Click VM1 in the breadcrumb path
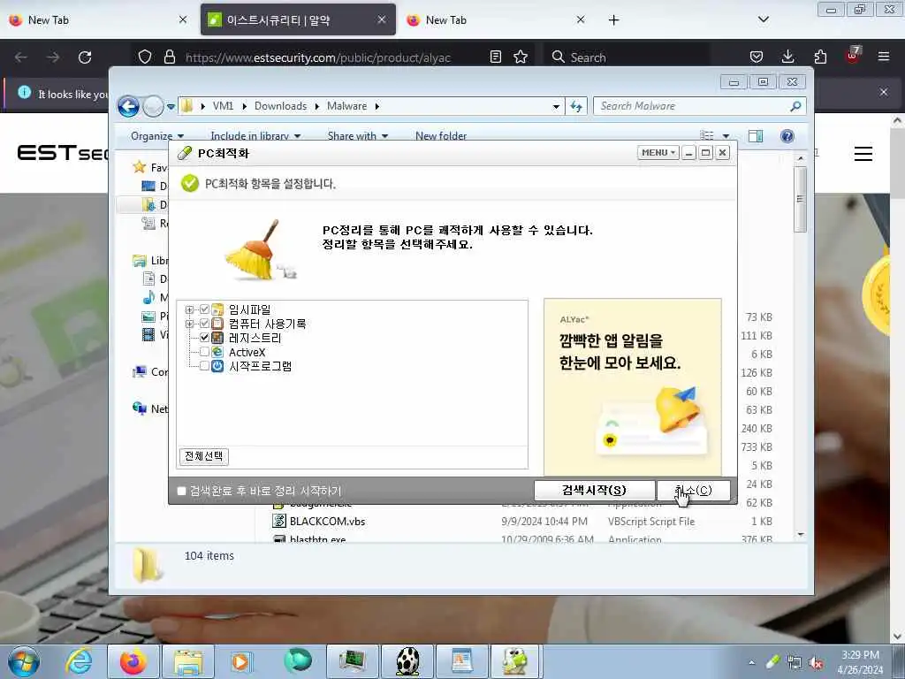Image resolution: width=905 pixels, height=679 pixels. click(x=223, y=106)
